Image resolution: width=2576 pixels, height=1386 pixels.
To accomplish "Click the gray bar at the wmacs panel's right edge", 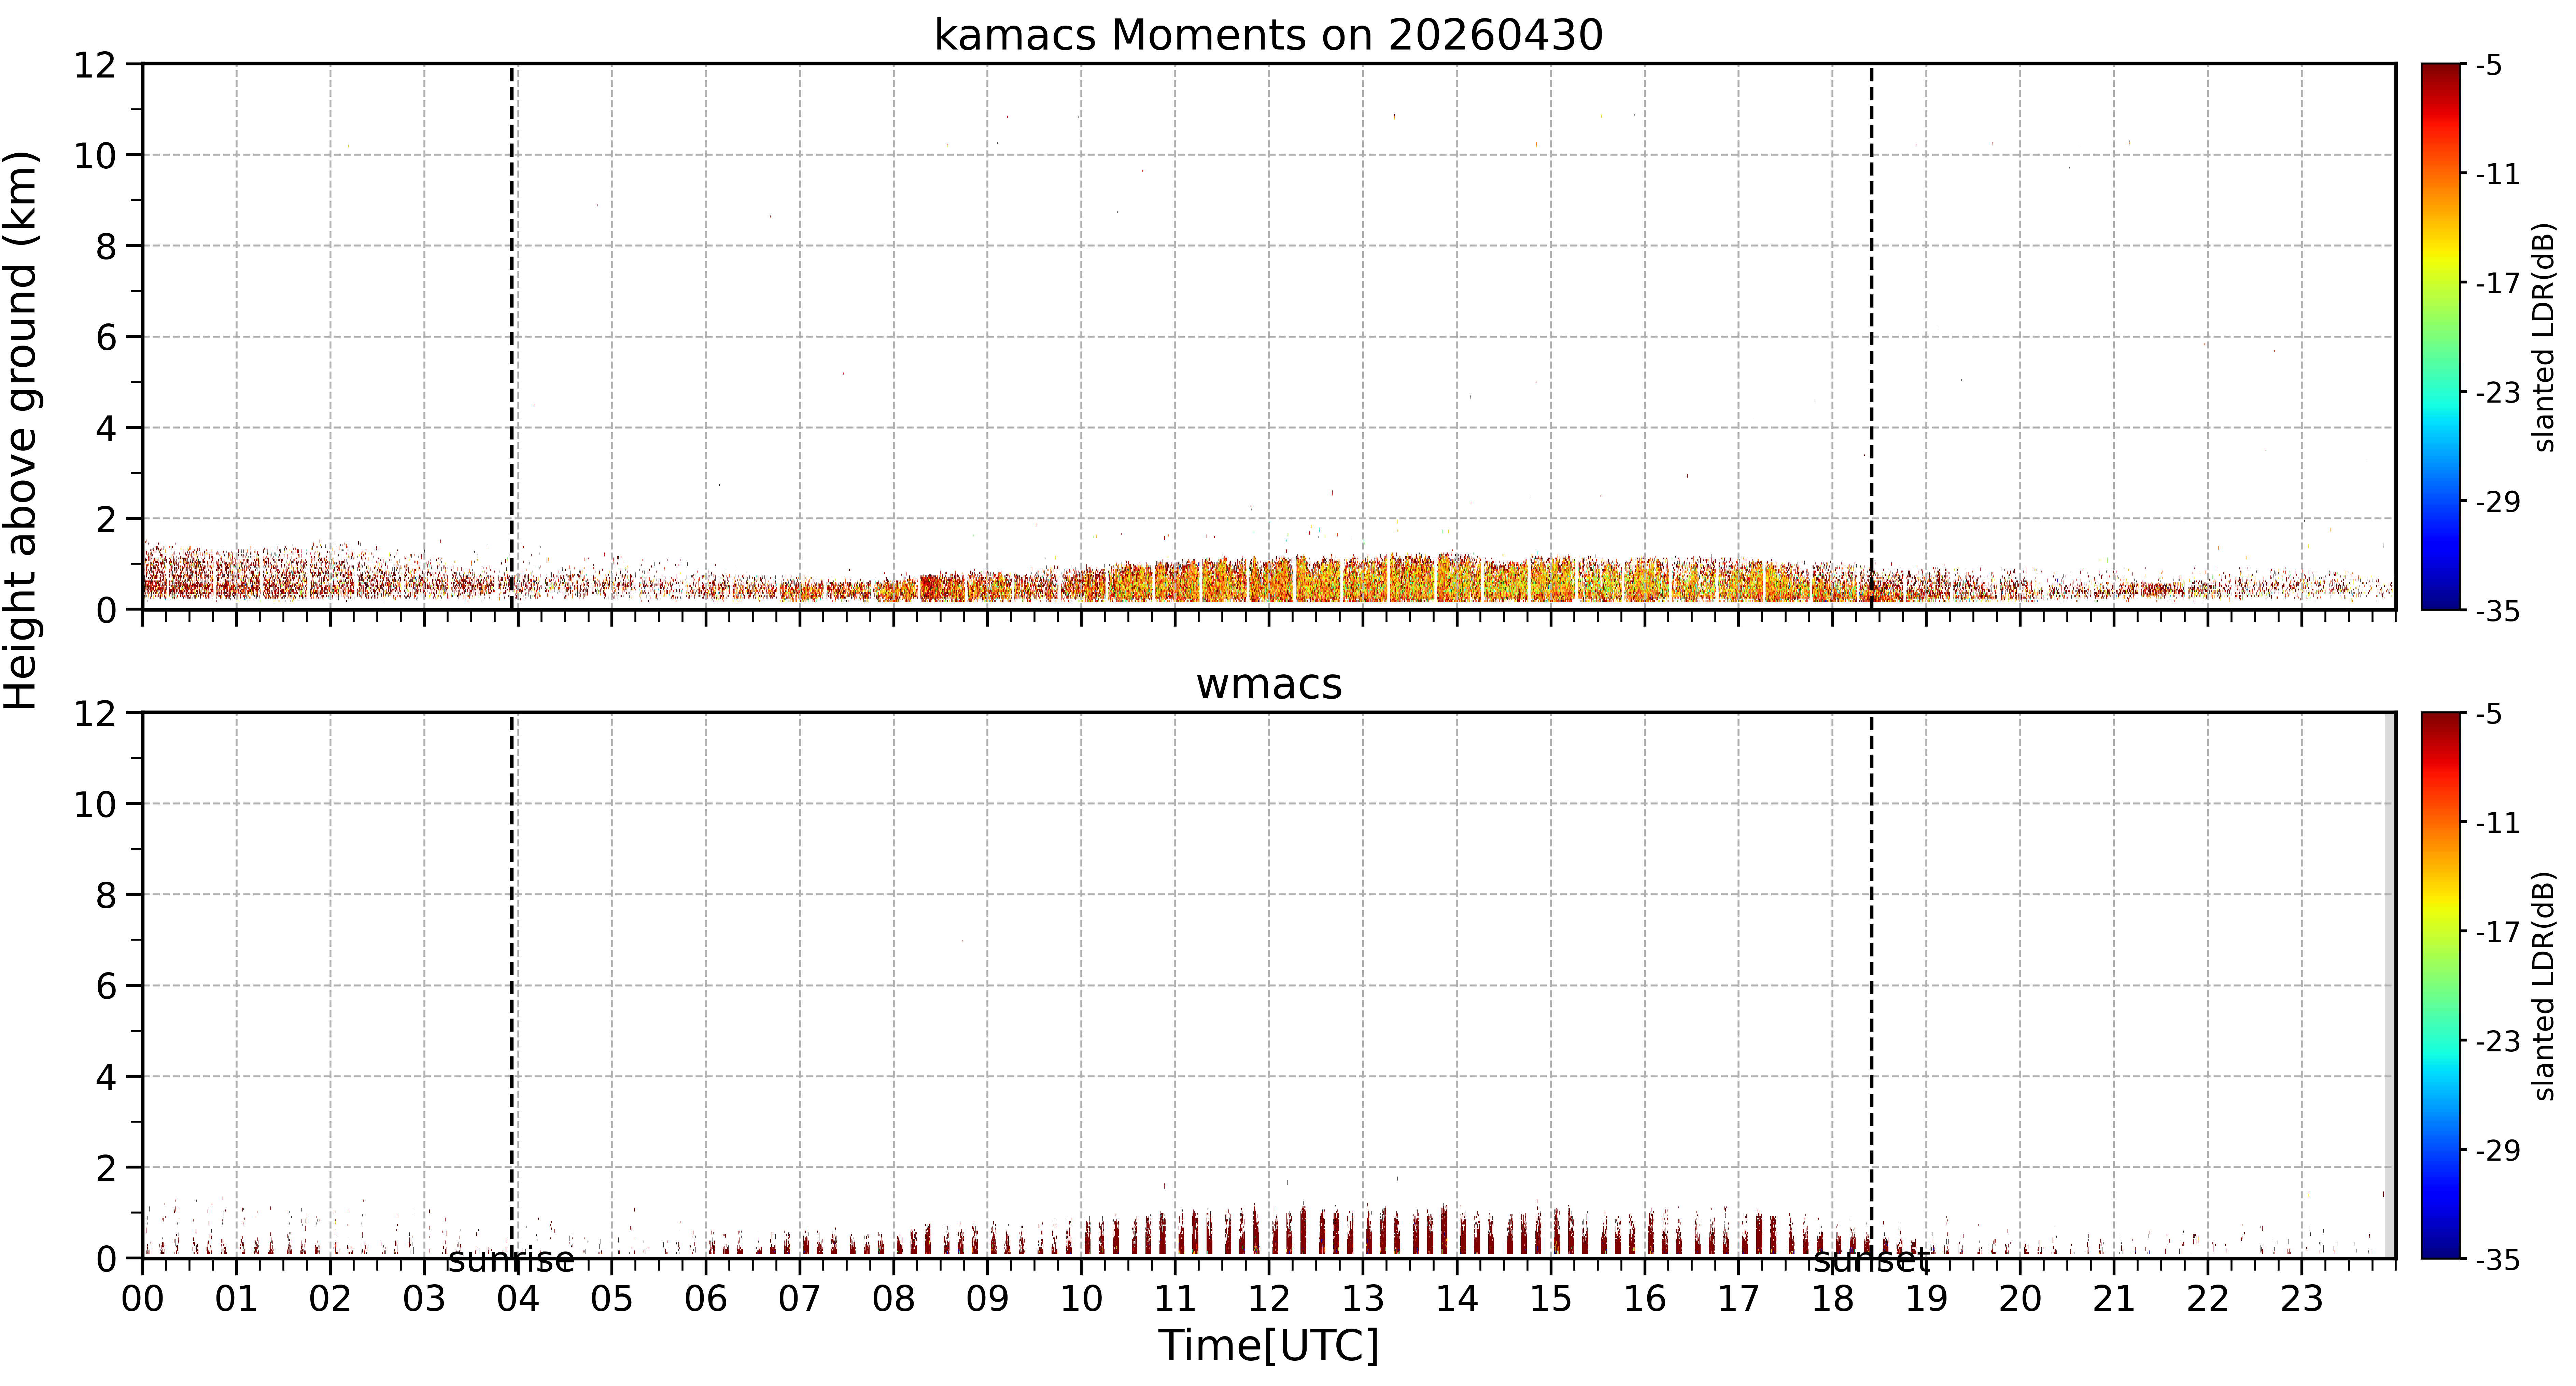I will (x=2390, y=985).
